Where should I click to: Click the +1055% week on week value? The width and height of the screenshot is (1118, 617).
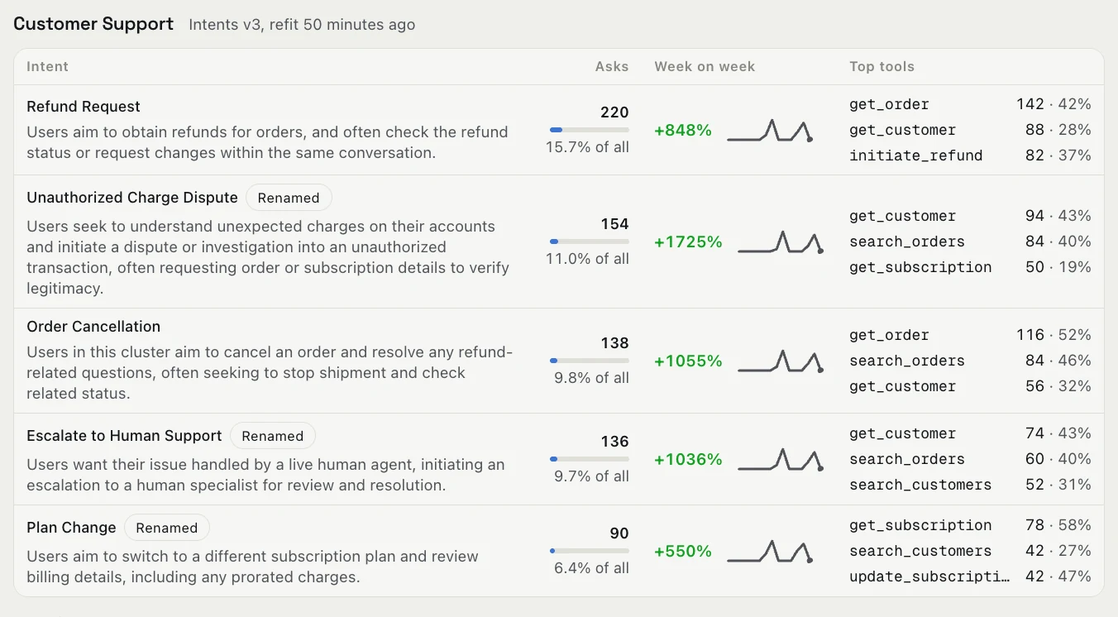coord(688,361)
